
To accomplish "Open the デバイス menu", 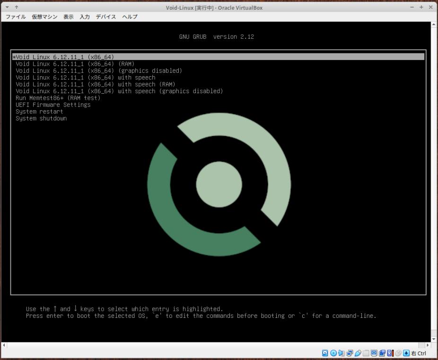I will (x=106, y=17).
